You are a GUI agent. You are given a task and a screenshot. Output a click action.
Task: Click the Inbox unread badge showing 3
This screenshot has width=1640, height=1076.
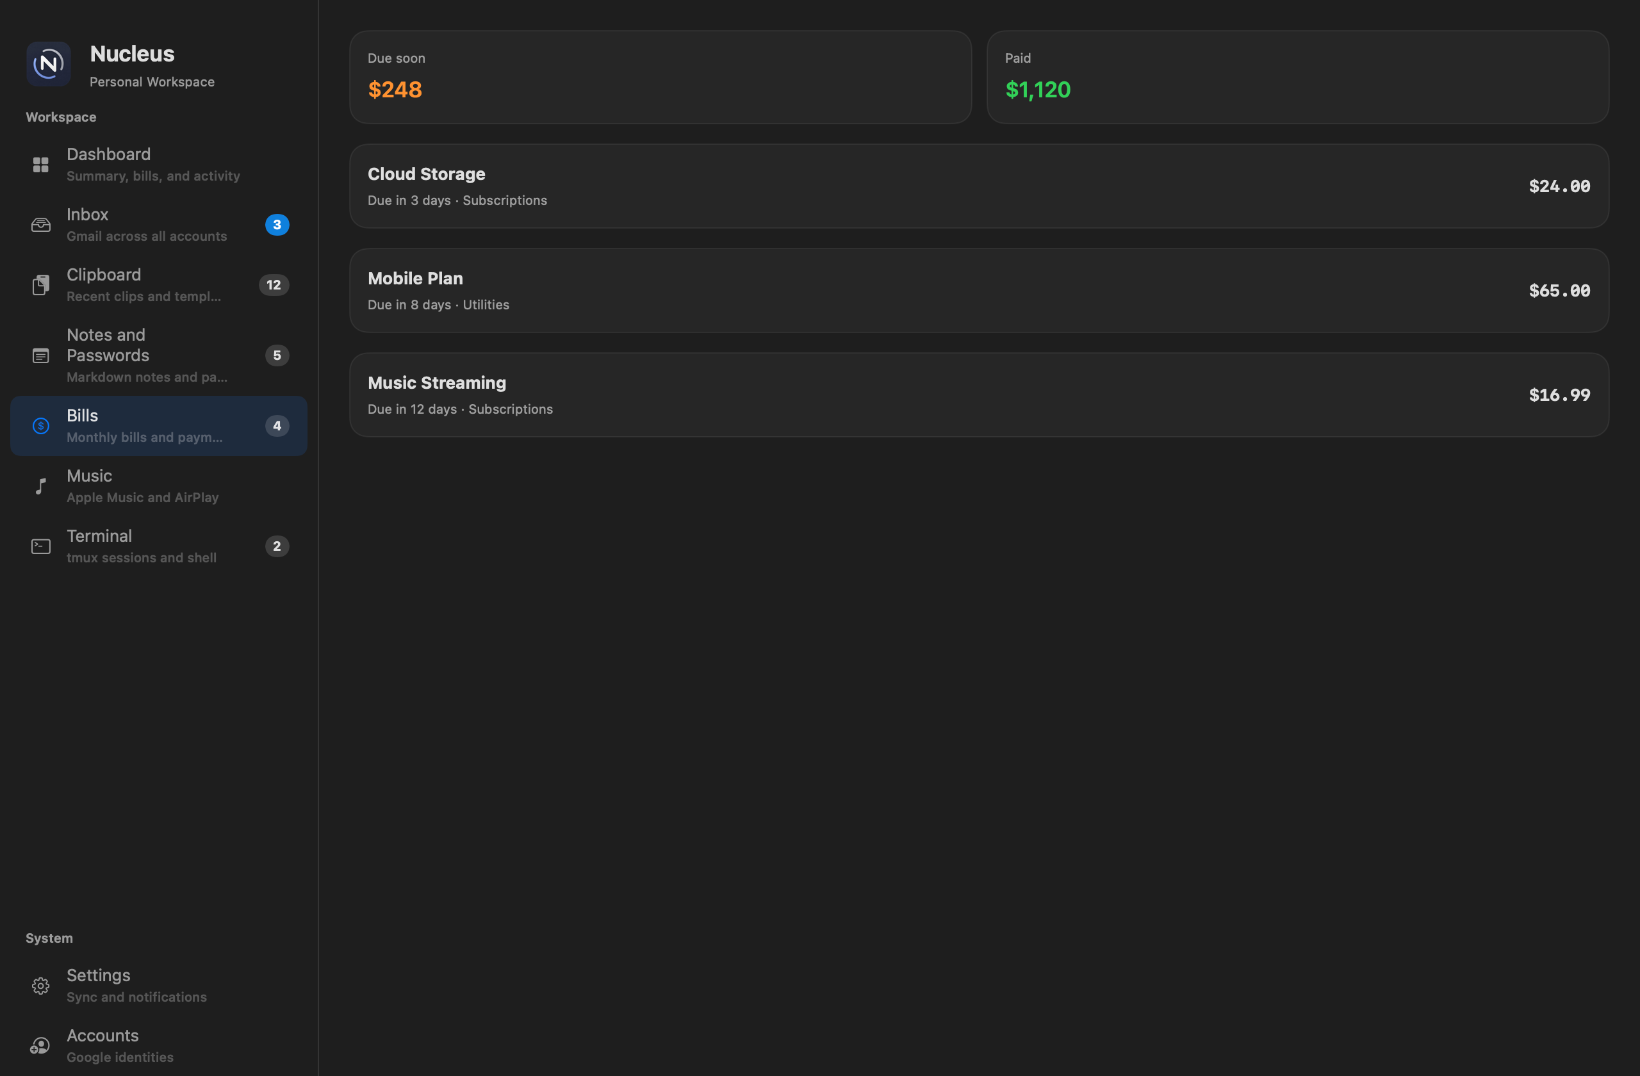(277, 225)
